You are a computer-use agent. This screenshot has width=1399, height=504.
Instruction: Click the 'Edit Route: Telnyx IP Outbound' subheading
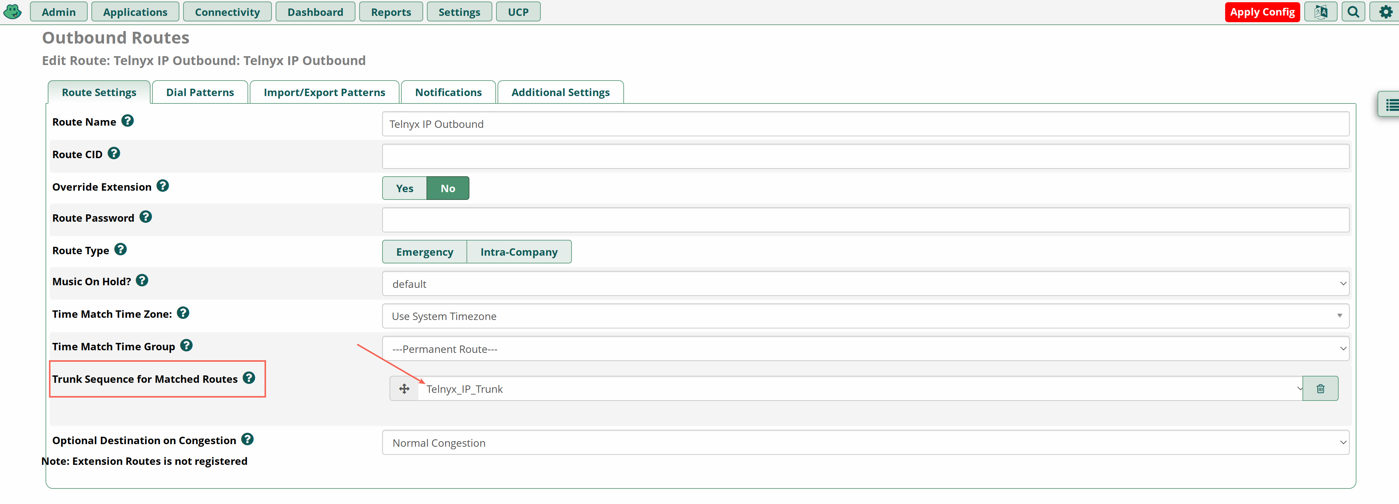204,60
